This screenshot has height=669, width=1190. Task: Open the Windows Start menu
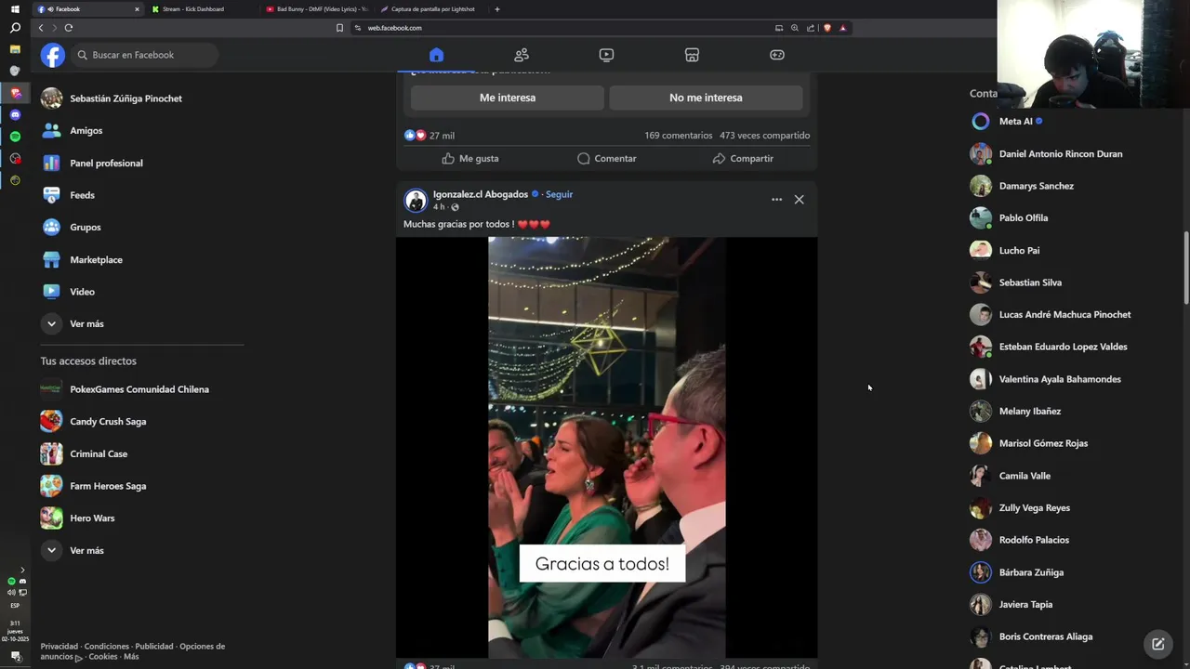[x=15, y=9]
